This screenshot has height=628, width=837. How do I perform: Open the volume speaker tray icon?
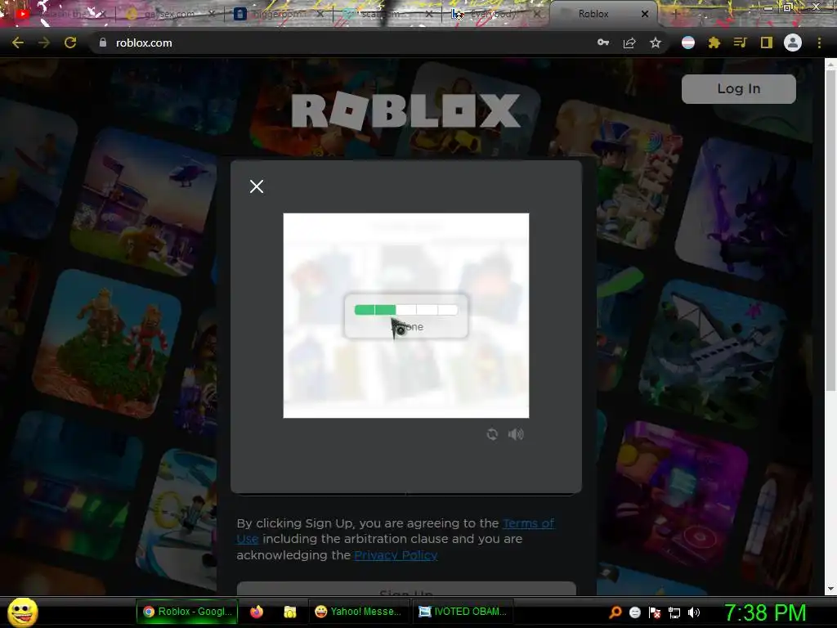(x=694, y=612)
